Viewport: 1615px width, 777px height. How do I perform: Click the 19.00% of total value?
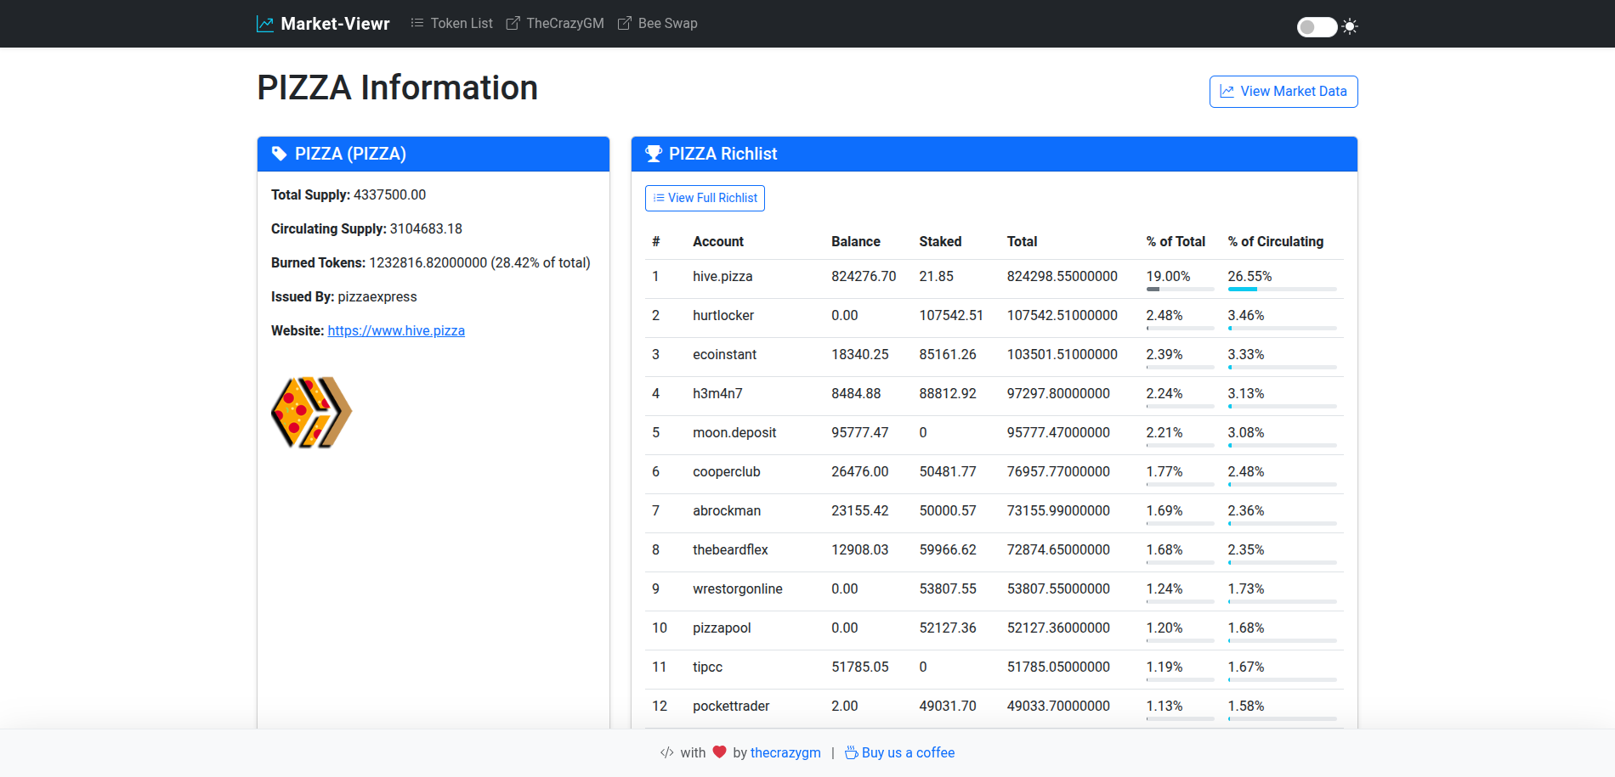coord(1168,276)
